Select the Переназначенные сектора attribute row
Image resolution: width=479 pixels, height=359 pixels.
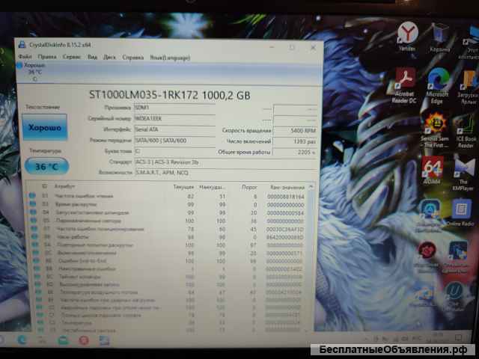tap(168, 221)
